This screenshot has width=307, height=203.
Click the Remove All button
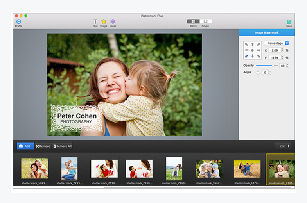coord(63,146)
